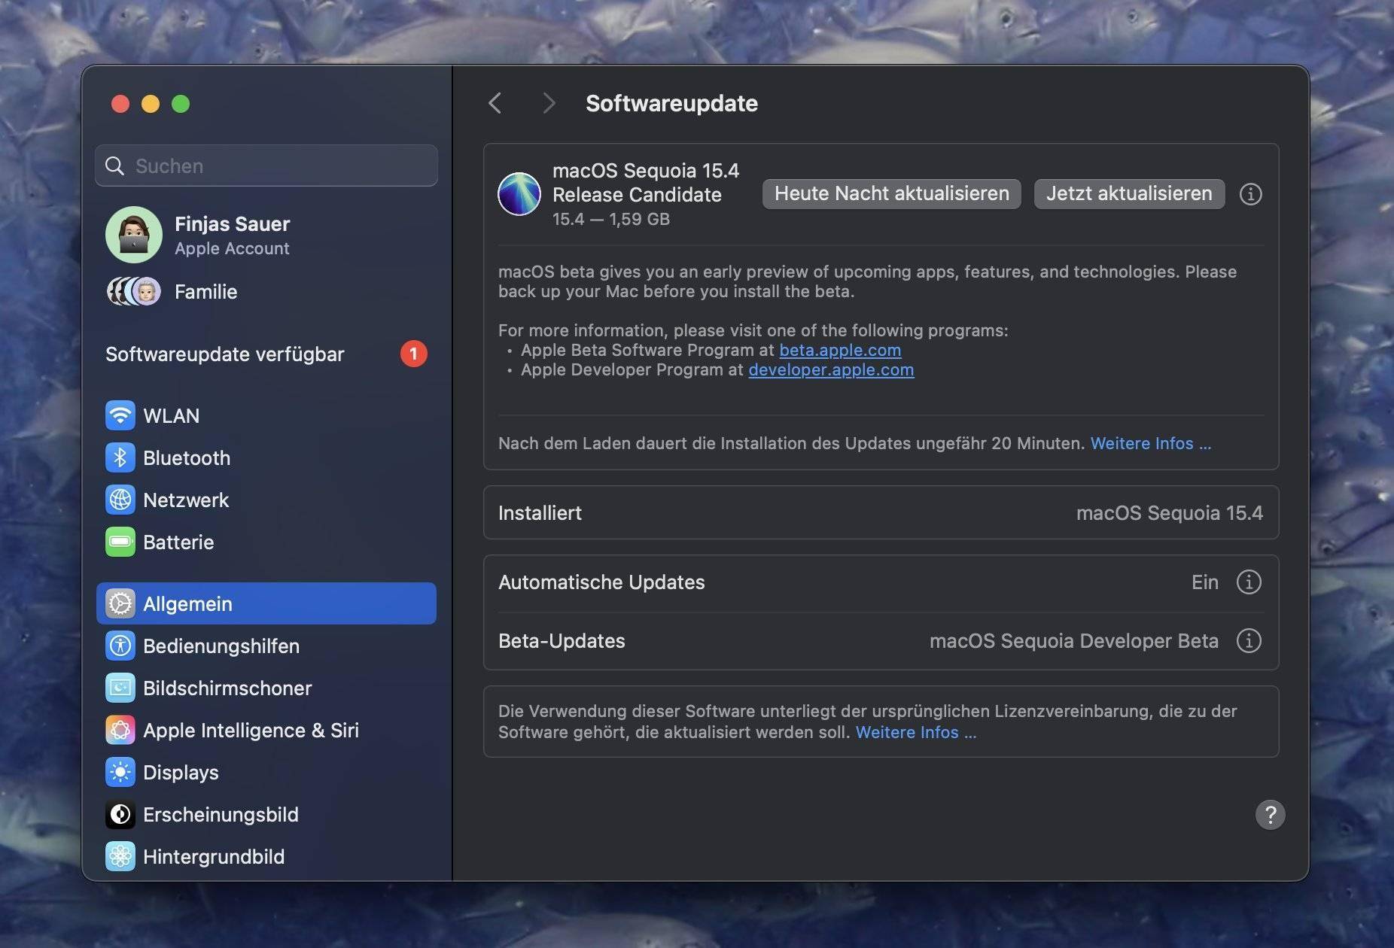Go back with the left chevron

pos(495,103)
